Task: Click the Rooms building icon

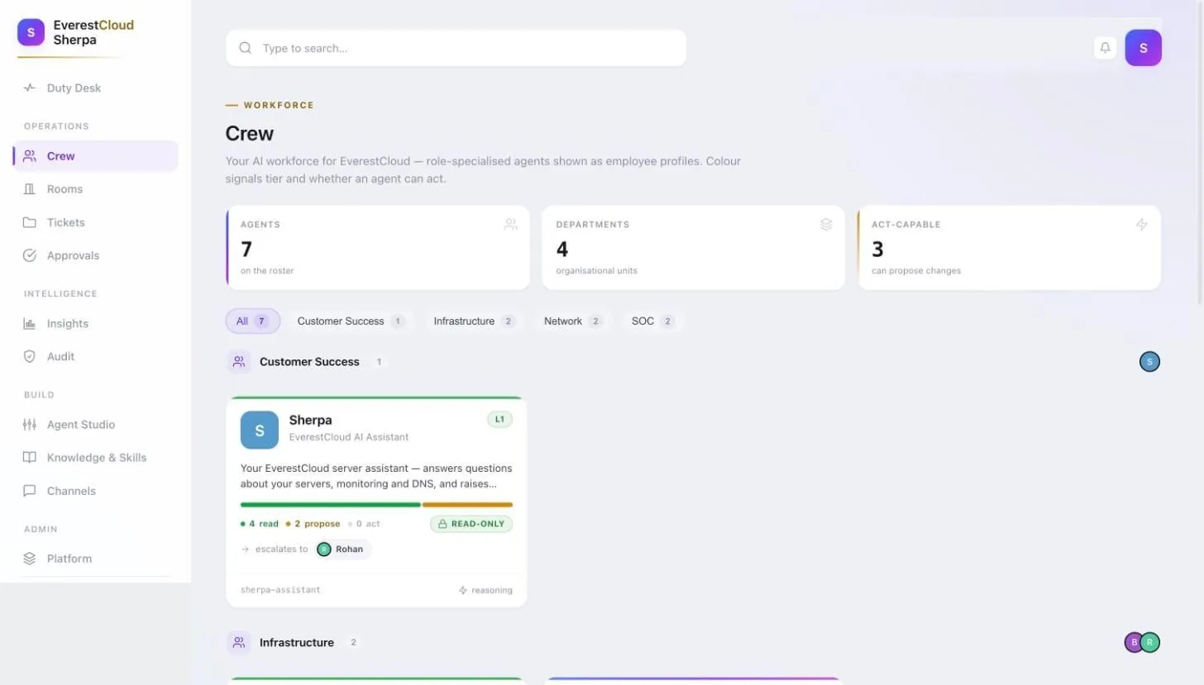Action: point(30,189)
